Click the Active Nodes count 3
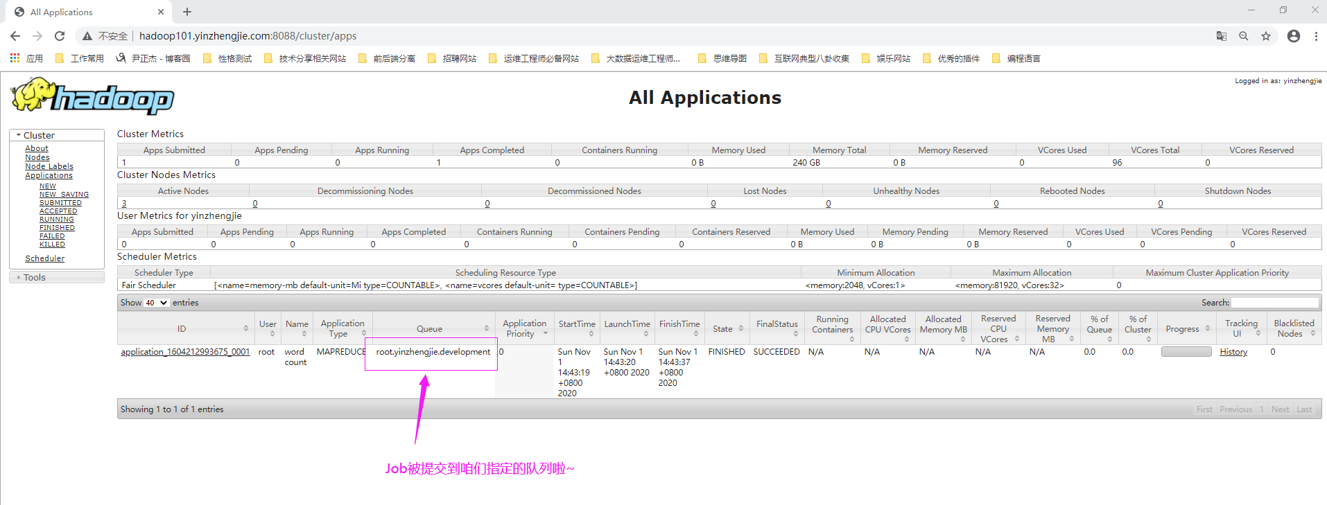This screenshot has width=1327, height=505. [x=124, y=204]
